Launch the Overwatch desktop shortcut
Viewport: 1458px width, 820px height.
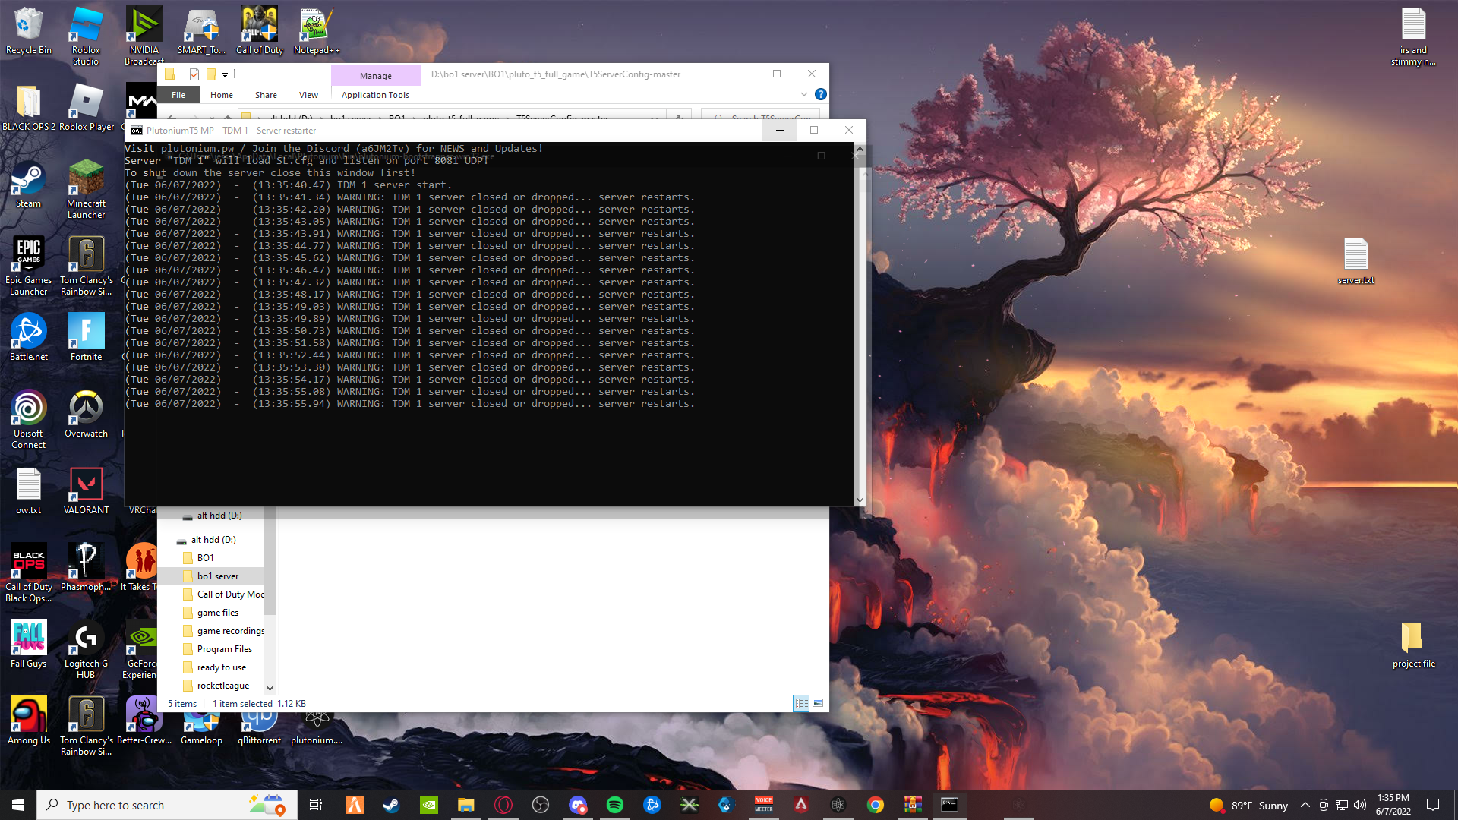[86, 415]
